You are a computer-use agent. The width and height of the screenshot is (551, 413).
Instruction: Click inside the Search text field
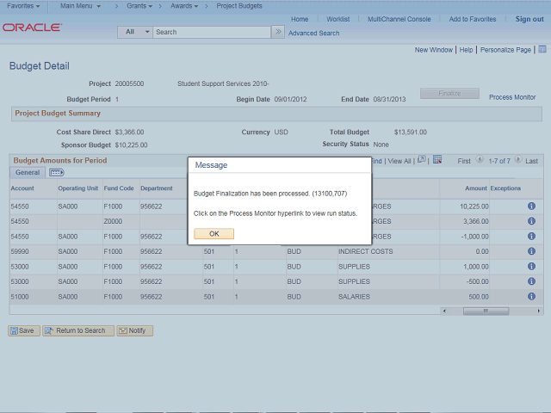211,32
